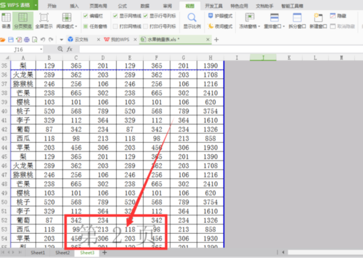Close the 水果销量表.xls document tab
This screenshot has width=363, height=258.
click(208, 39)
